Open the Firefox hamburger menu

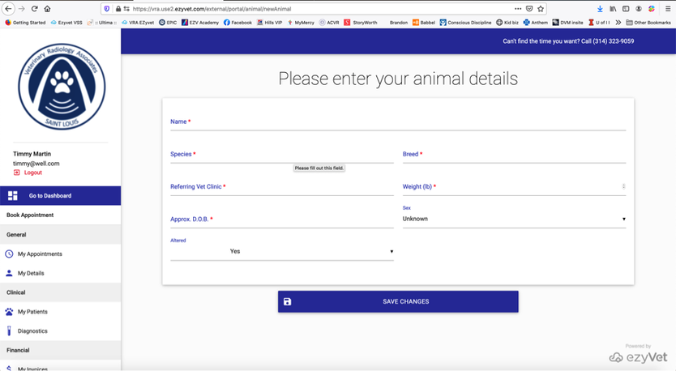click(x=667, y=8)
